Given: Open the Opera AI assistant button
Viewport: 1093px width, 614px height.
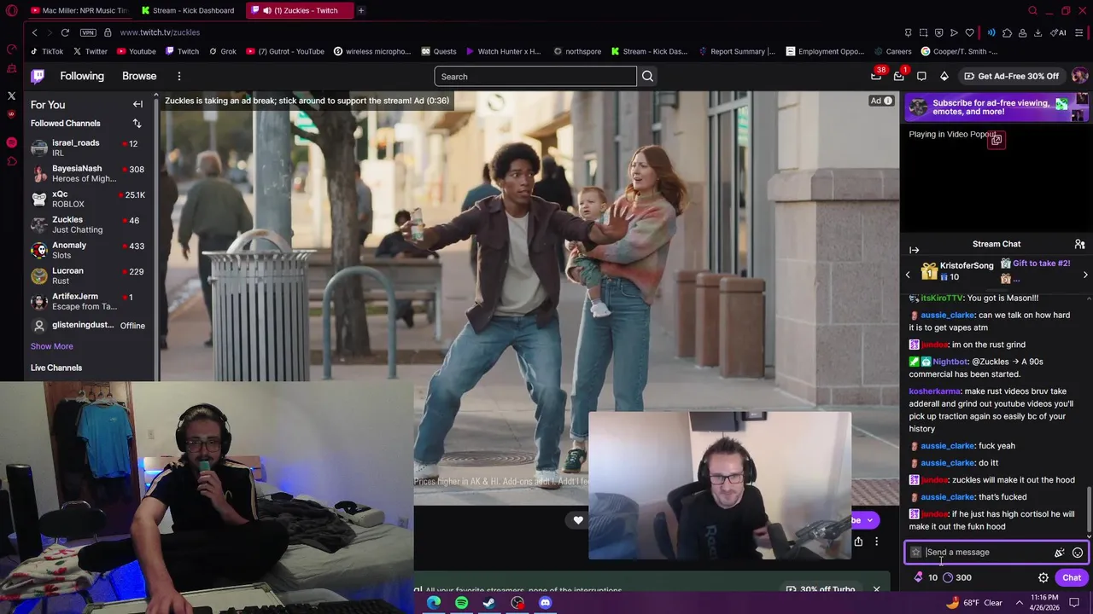Looking at the screenshot, I should (x=1059, y=32).
